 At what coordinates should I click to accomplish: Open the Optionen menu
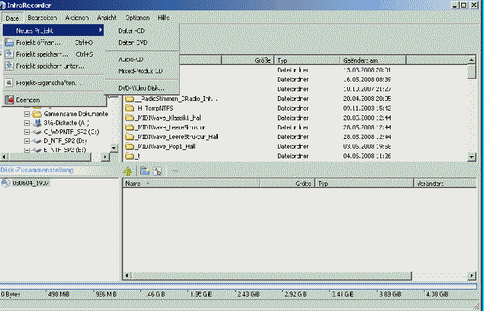point(137,17)
